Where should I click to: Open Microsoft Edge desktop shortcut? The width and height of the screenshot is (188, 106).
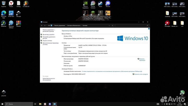click(4, 13)
